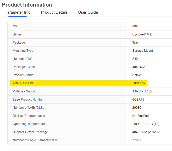172x151 pixels.
Task: Switch to the Product Details tab
Action: pyautogui.click(x=54, y=12)
